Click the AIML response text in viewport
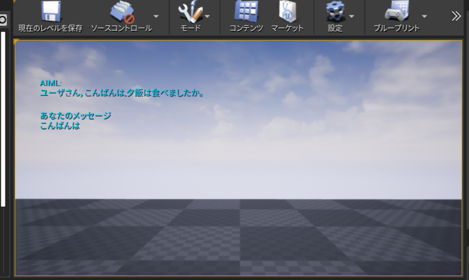469x280 pixels. point(122,93)
